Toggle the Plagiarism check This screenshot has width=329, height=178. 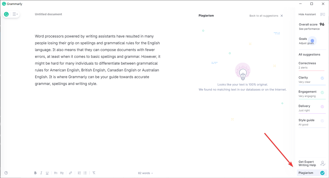311,173
